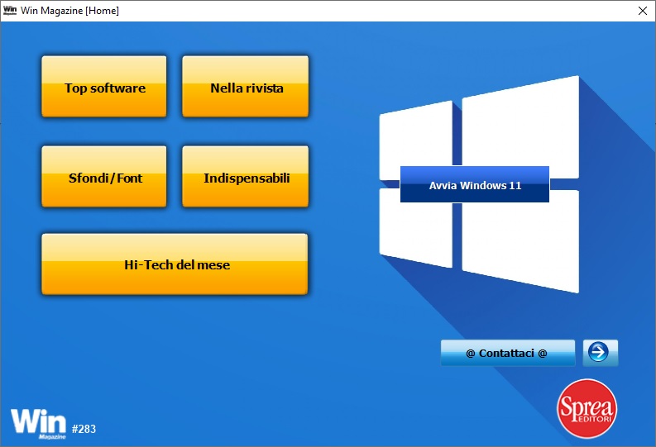Open the Top software section
This screenshot has width=656, height=447.
(104, 87)
